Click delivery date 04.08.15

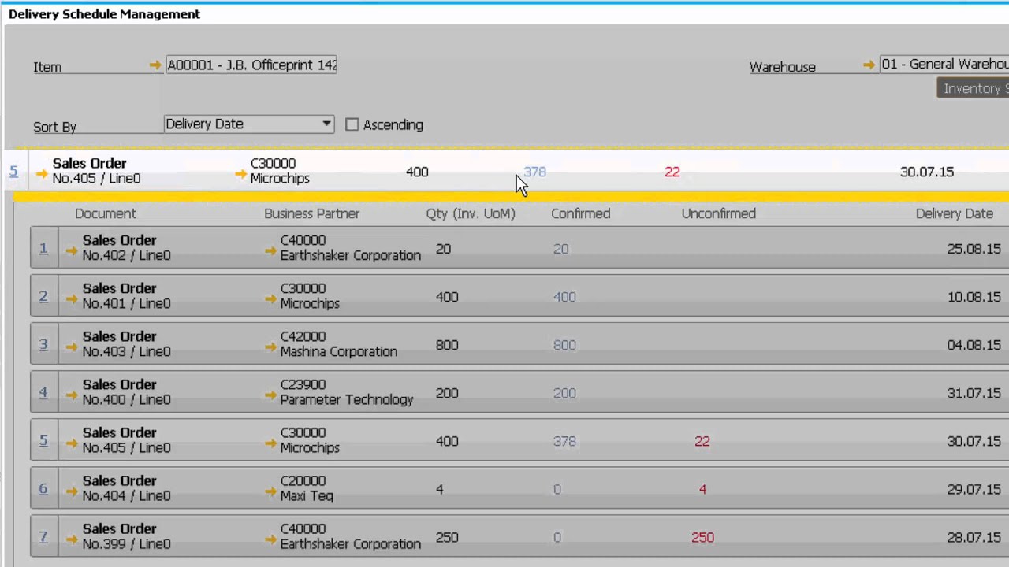(x=974, y=345)
